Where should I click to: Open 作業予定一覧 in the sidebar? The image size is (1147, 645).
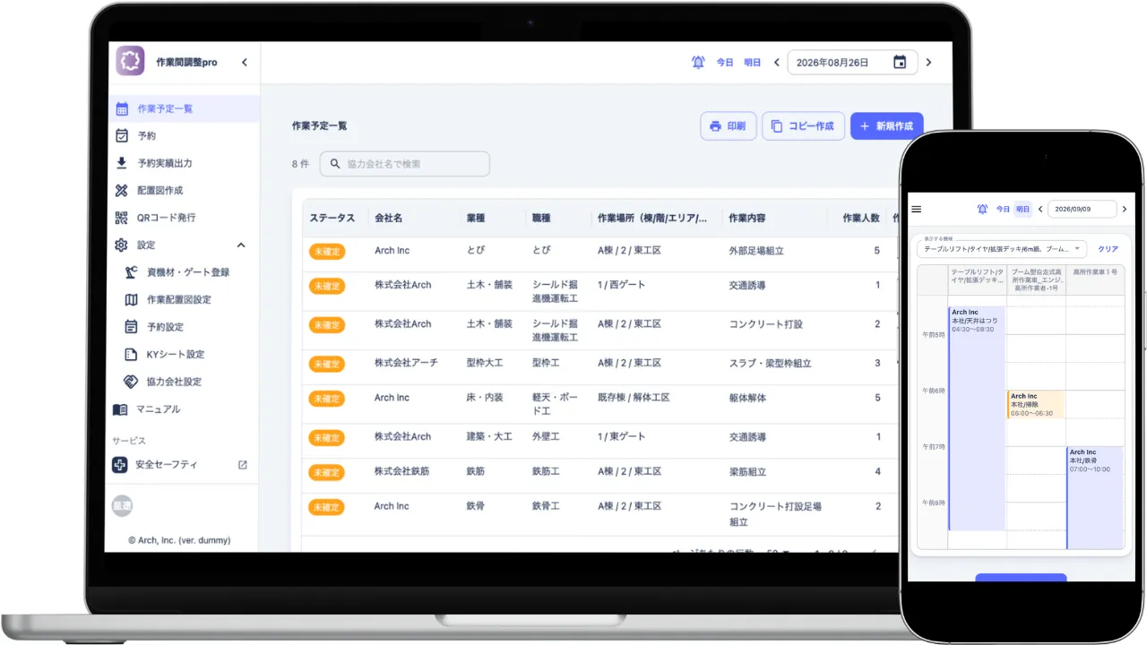point(184,109)
